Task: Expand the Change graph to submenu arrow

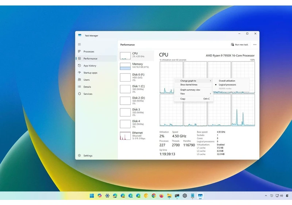Action: pos(211,81)
